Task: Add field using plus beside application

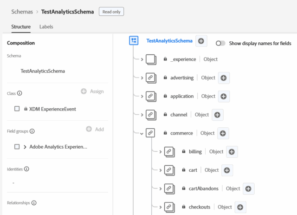Action: 224,96
